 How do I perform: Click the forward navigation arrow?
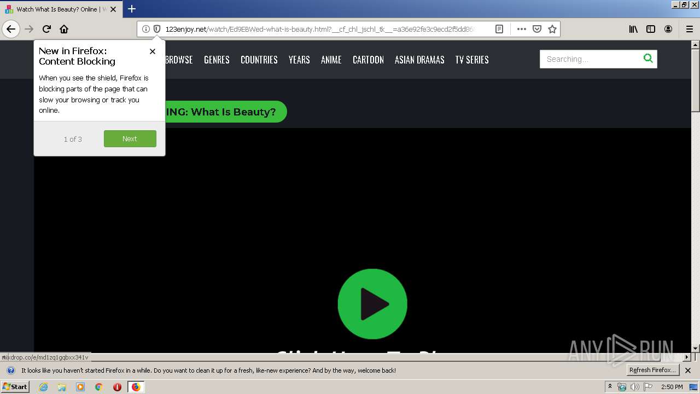(29, 29)
